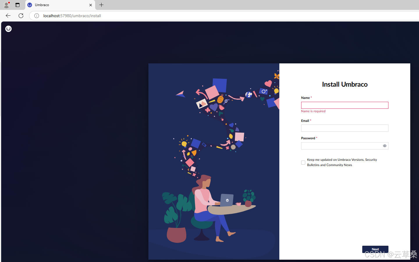
Task: Click the browser back arrow
Action: click(x=8, y=16)
